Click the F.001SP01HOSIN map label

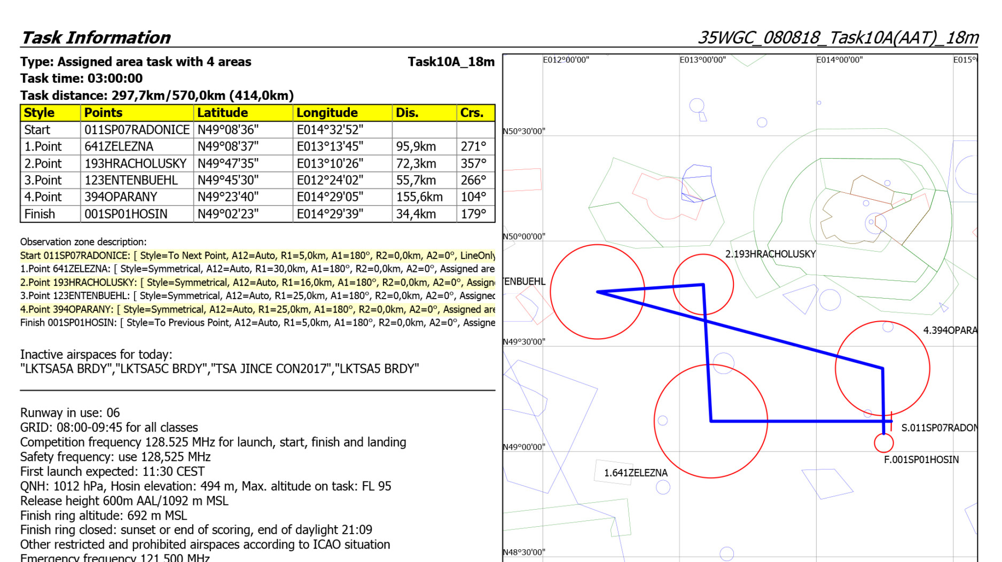point(921,459)
